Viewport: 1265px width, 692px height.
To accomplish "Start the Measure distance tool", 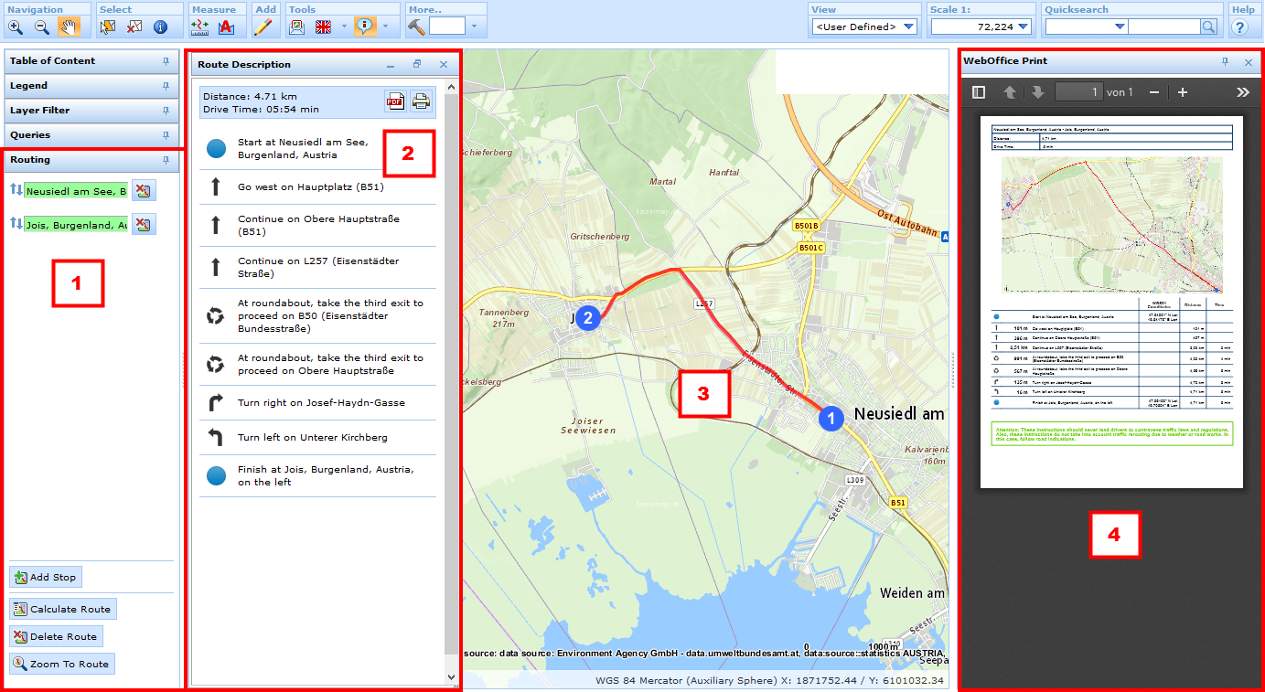I will point(200,27).
